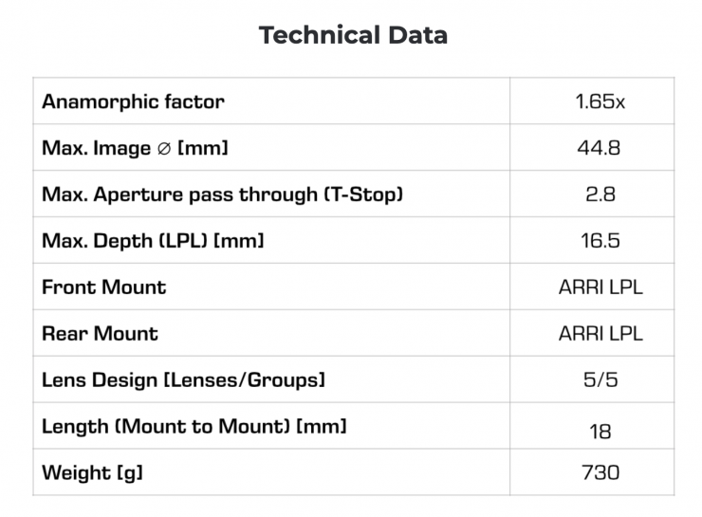The height and width of the screenshot is (517, 702).
Task: Select the Anamorphic factor label cell
Action: pos(134,102)
